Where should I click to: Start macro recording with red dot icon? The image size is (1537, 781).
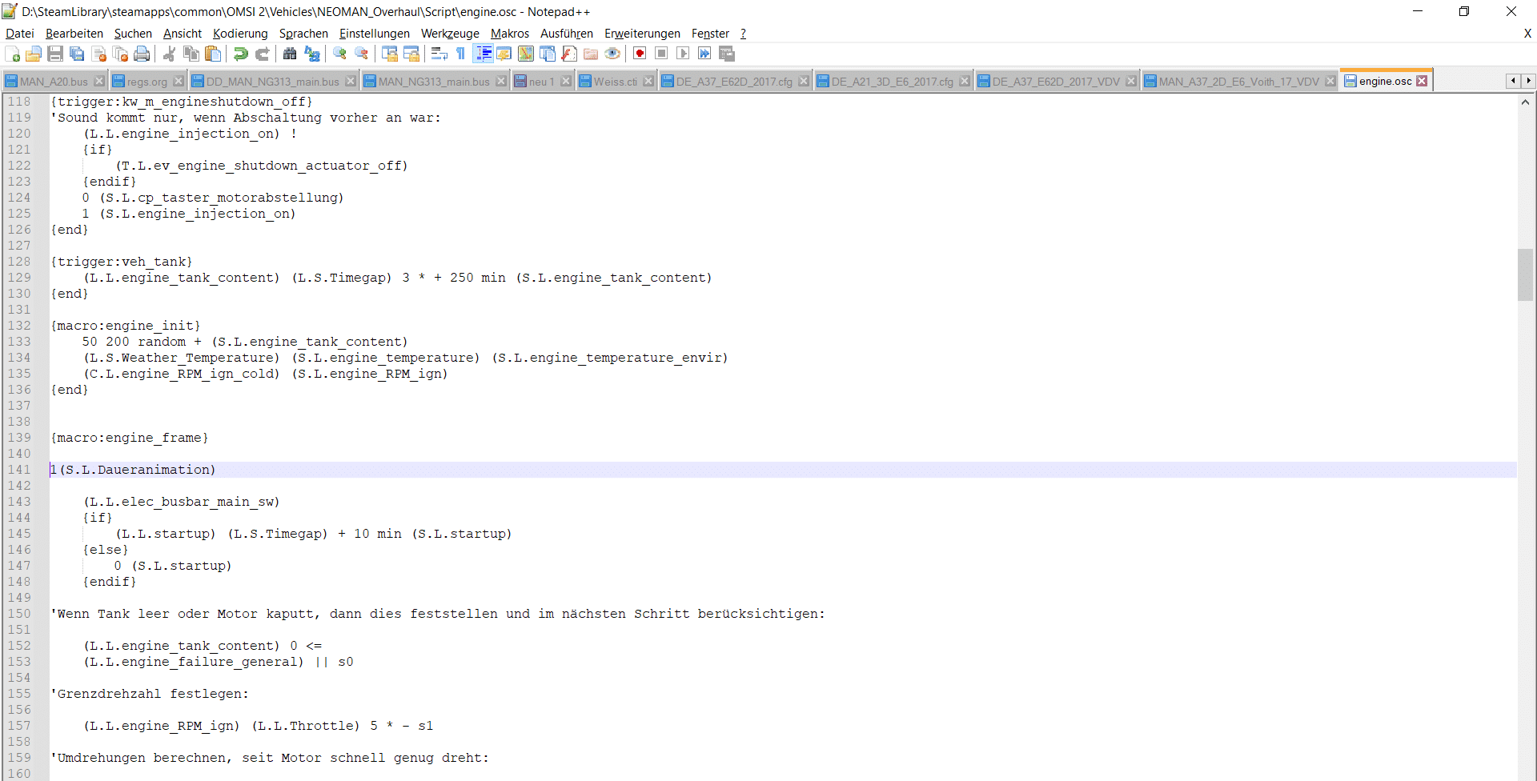[640, 54]
